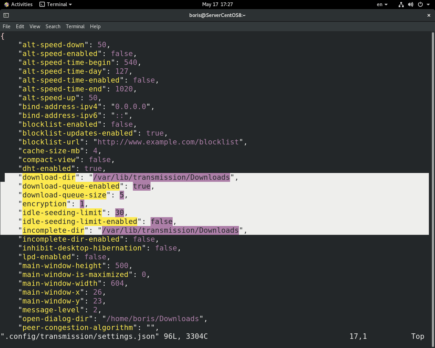Open the File menu

coord(6,26)
